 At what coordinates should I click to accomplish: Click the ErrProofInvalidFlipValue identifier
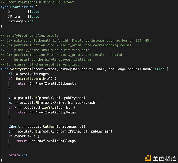point(53,112)
